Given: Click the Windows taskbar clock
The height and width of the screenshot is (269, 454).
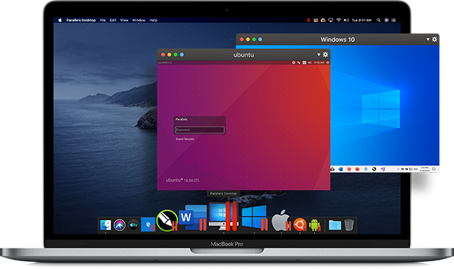Looking at the screenshot, I should click(425, 169).
